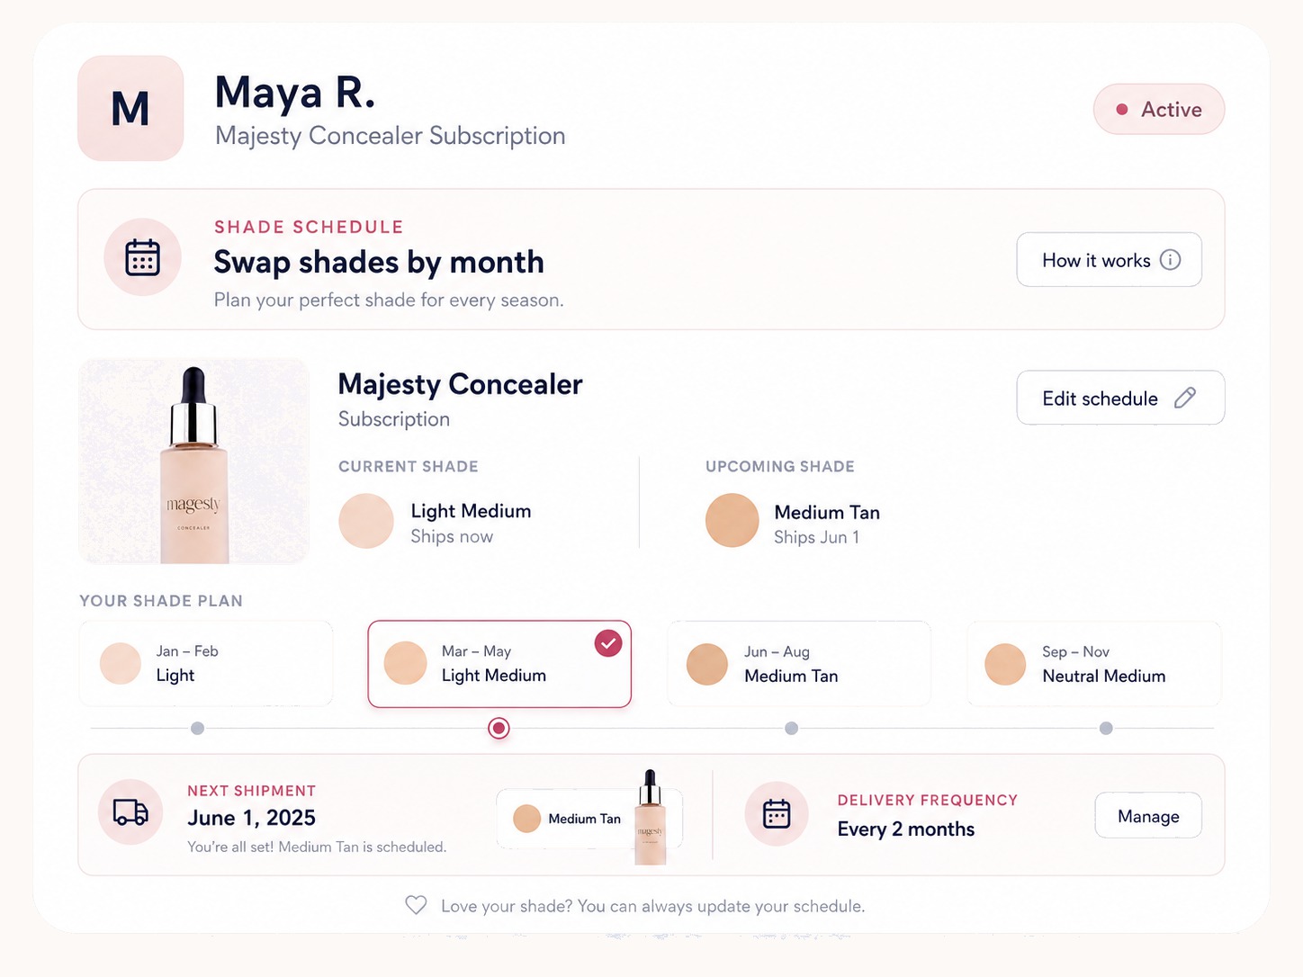Select the Mar – May Light Medium card
This screenshot has height=977, width=1303.
[499, 664]
